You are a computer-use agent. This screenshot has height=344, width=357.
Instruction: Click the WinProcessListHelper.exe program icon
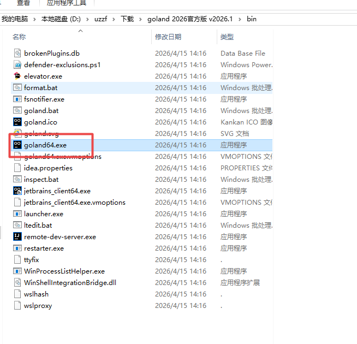coord(17,271)
